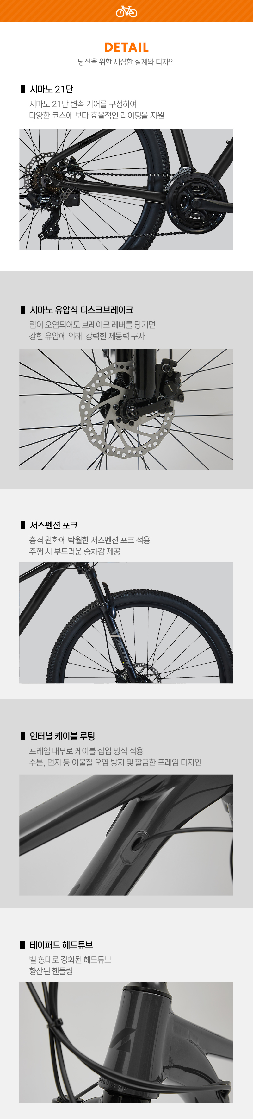Click the 시마노 21단 section heading
Viewport: 253px width, 1119px height.
pyautogui.click(x=51, y=90)
